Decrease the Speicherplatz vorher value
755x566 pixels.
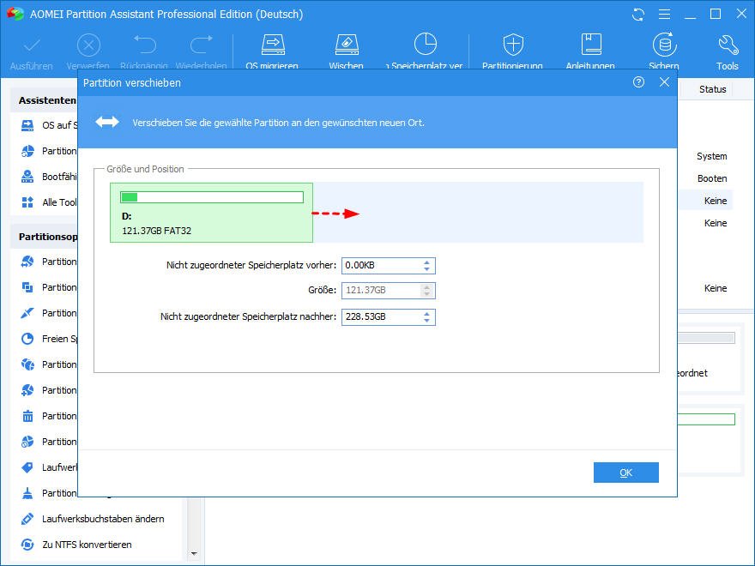tap(426, 269)
